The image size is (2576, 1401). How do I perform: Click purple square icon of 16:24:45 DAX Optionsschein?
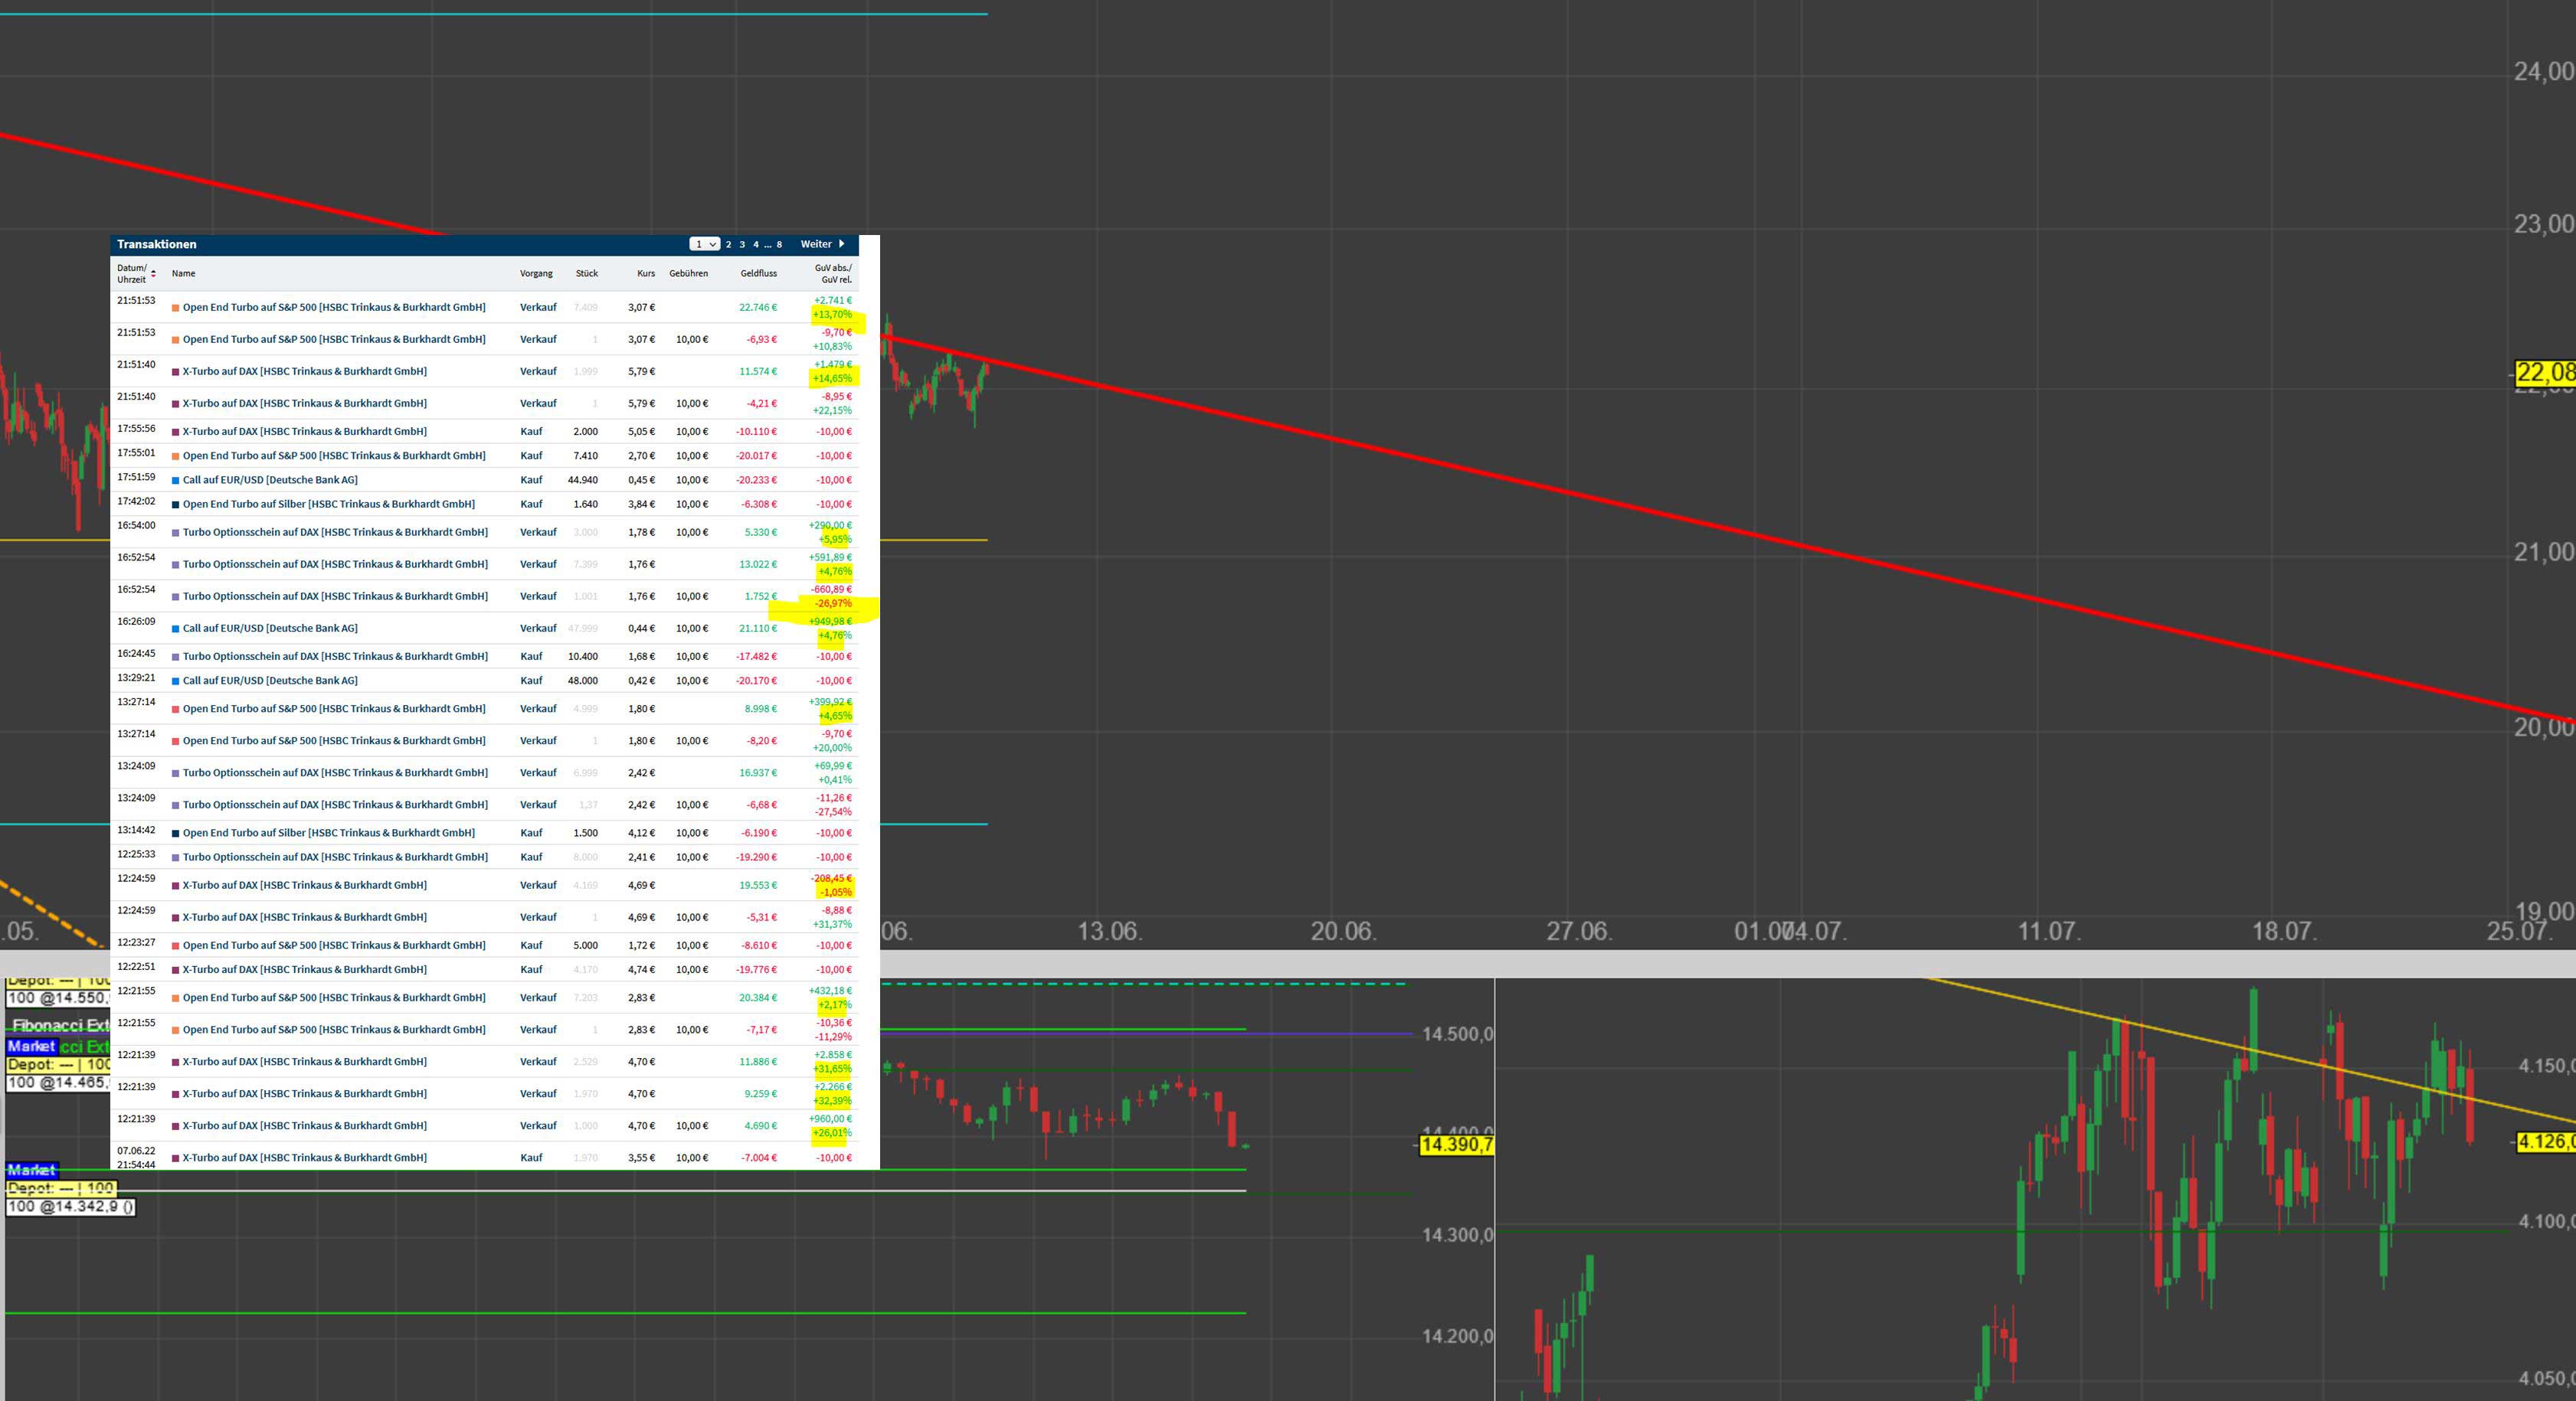point(176,657)
